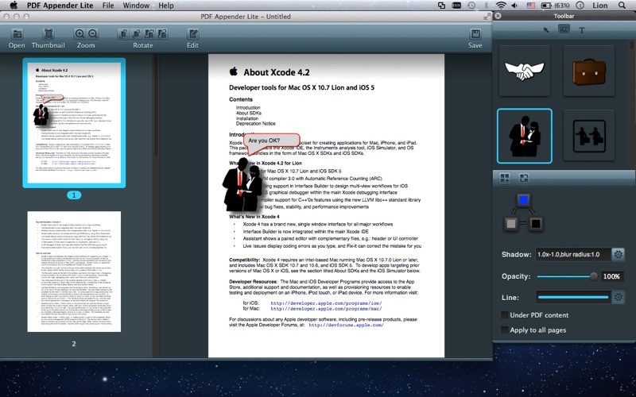Click the blue color swatch
Viewport: 636px width, 397px height.
(x=522, y=202)
